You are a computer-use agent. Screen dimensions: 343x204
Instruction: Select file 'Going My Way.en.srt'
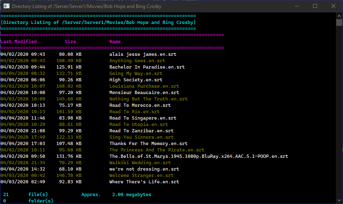tap(136, 73)
